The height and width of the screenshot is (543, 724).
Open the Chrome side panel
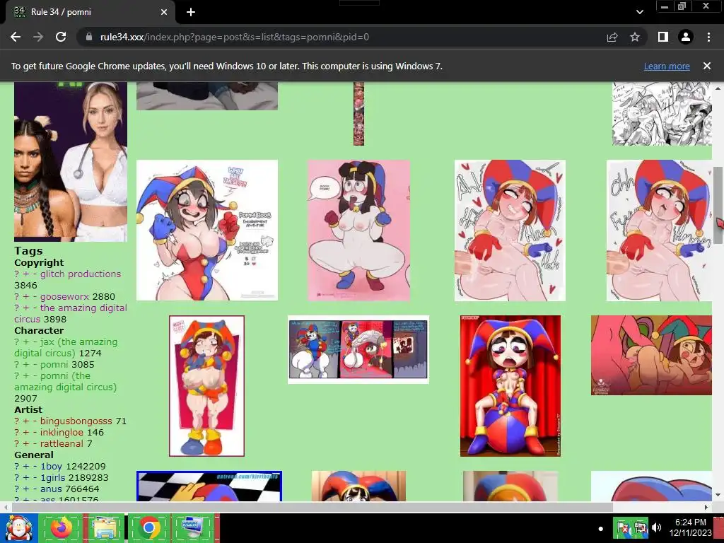click(663, 37)
